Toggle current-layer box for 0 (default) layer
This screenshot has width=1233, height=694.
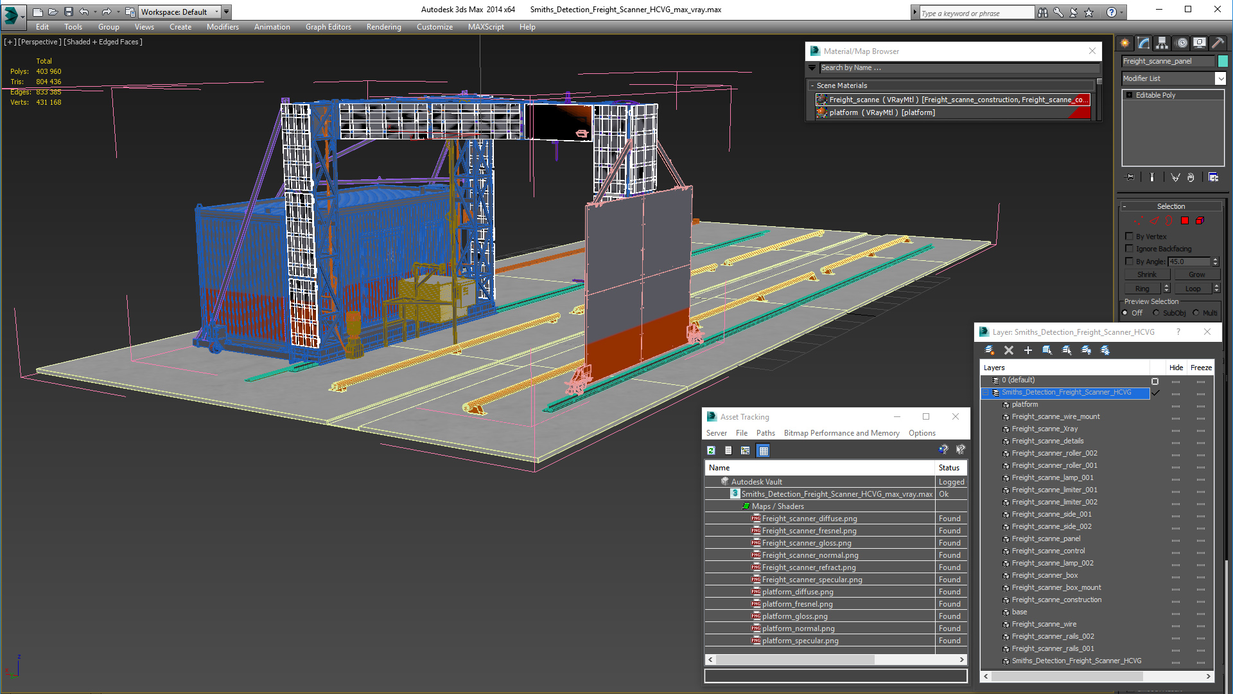(x=1155, y=380)
